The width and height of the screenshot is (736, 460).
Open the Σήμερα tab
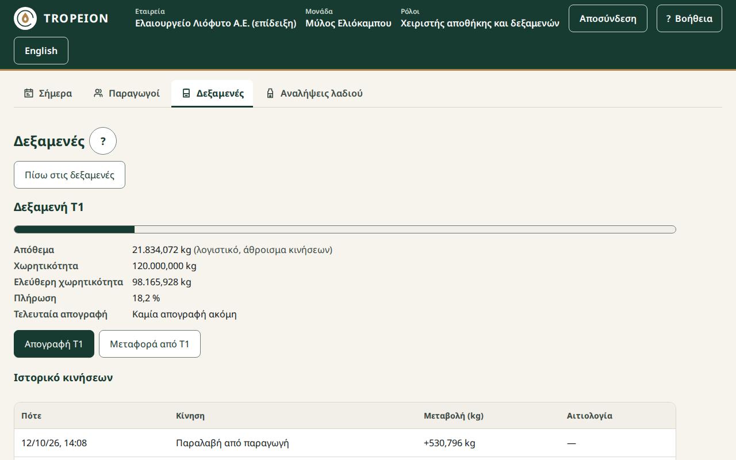coord(48,93)
